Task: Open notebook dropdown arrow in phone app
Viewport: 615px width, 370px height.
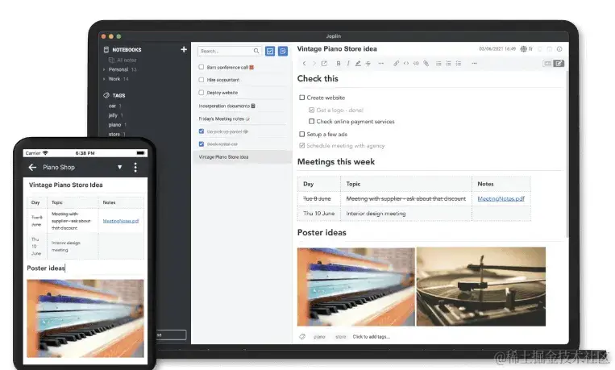Action: point(119,167)
